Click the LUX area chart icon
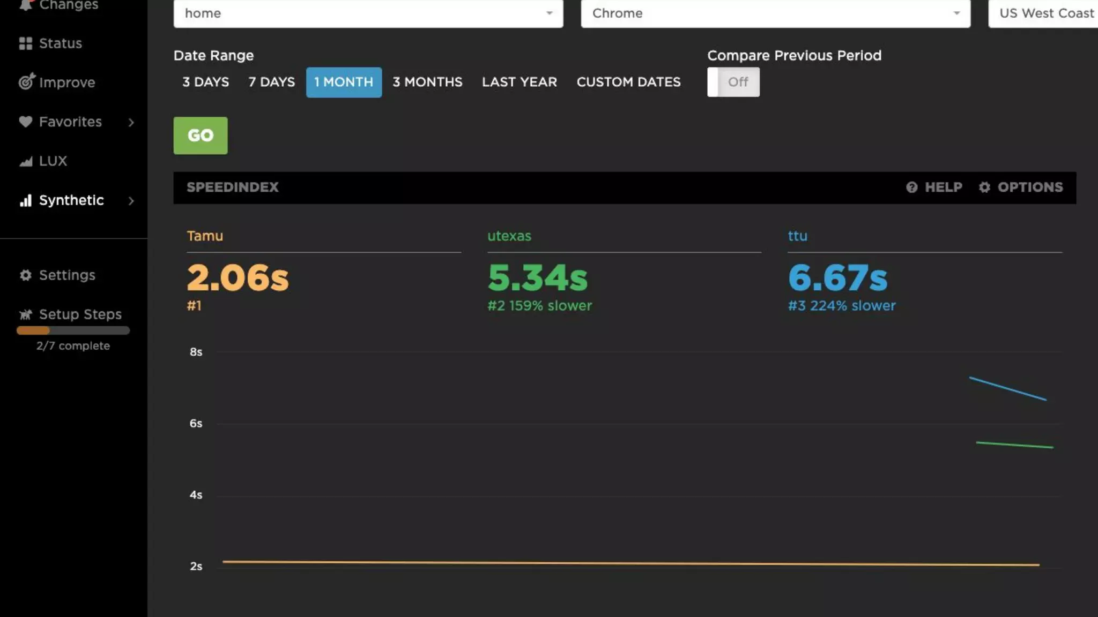 tap(25, 161)
